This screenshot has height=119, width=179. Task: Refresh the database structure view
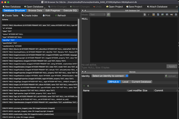tap(60, 15)
